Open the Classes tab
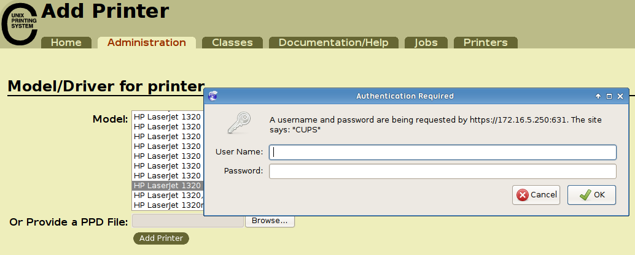 [x=233, y=42]
